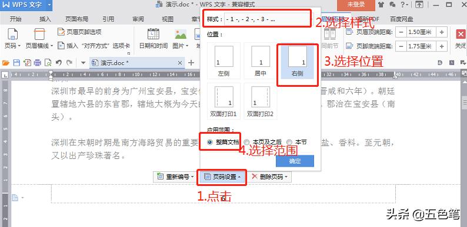Open the 插入 ribbon tab
The width and height of the screenshot is (467, 227).
tap(45, 19)
